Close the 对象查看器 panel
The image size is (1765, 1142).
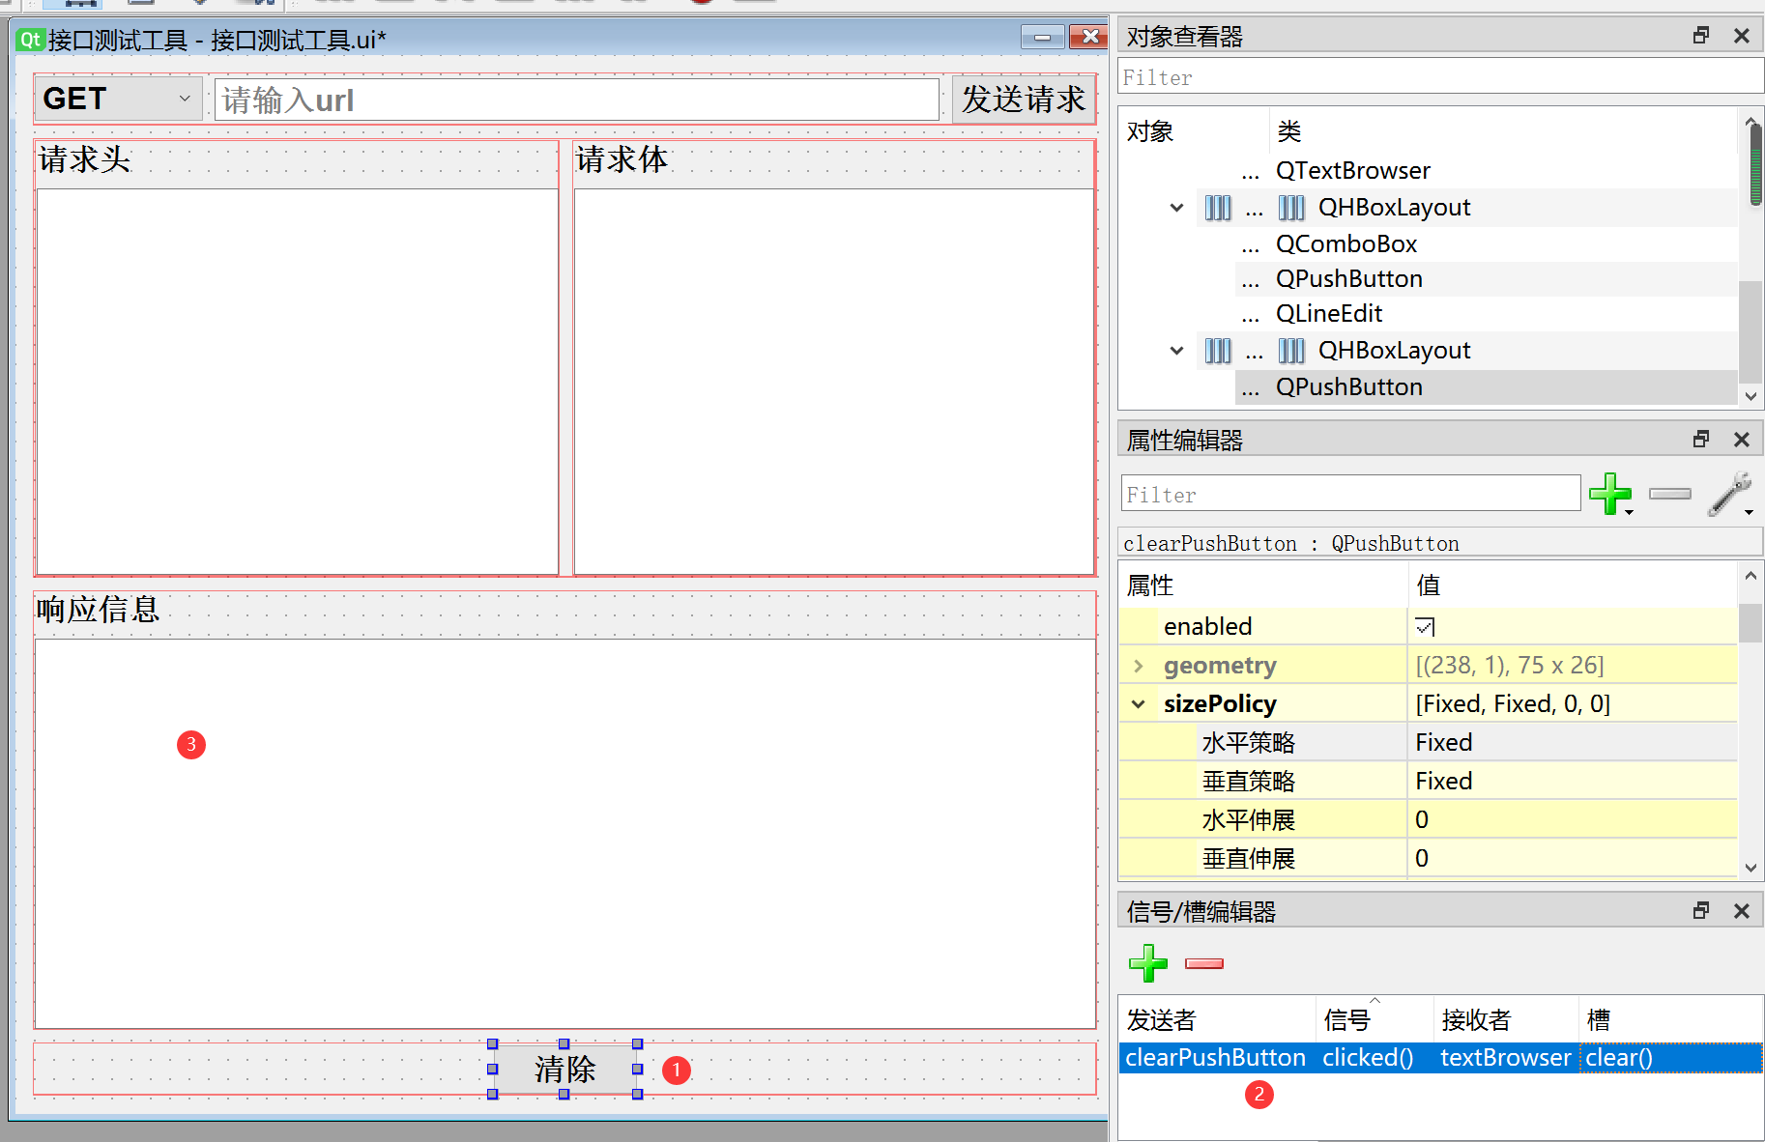coord(1742,36)
